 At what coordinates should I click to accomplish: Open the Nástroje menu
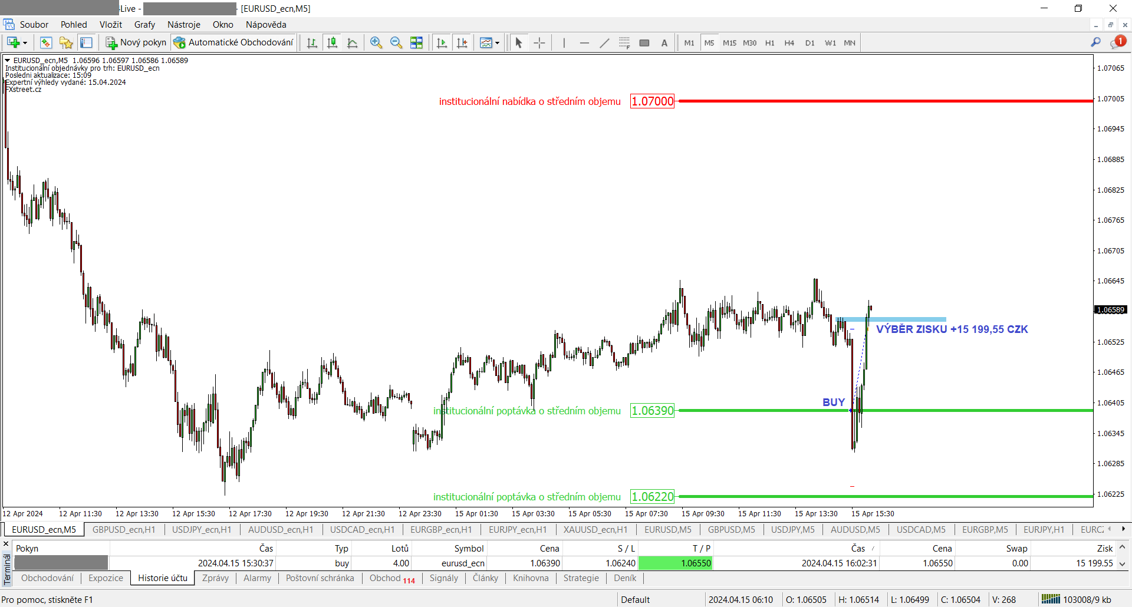pos(184,24)
